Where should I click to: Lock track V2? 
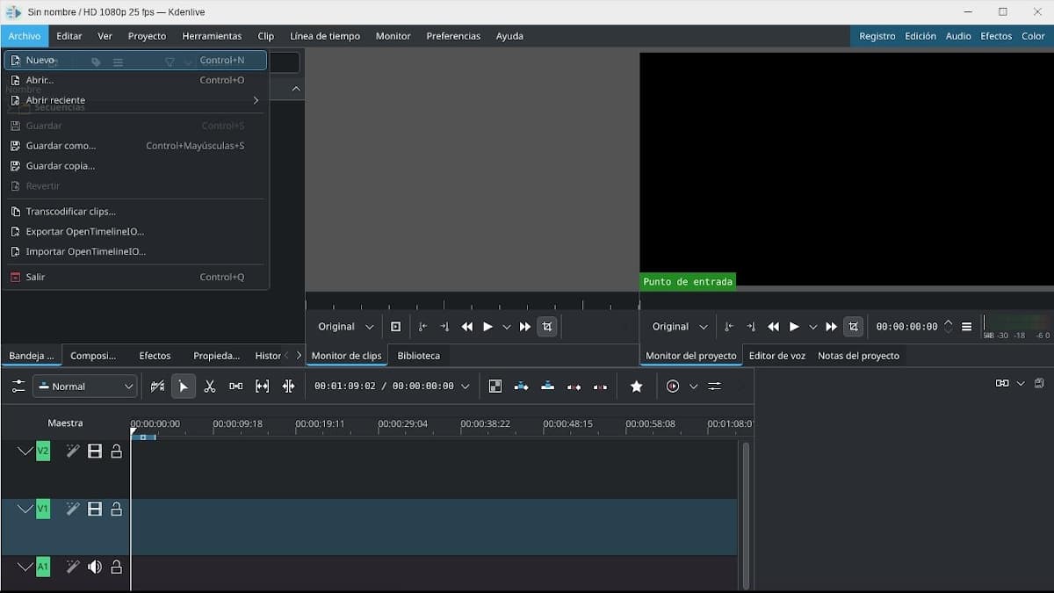click(x=116, y=452)
